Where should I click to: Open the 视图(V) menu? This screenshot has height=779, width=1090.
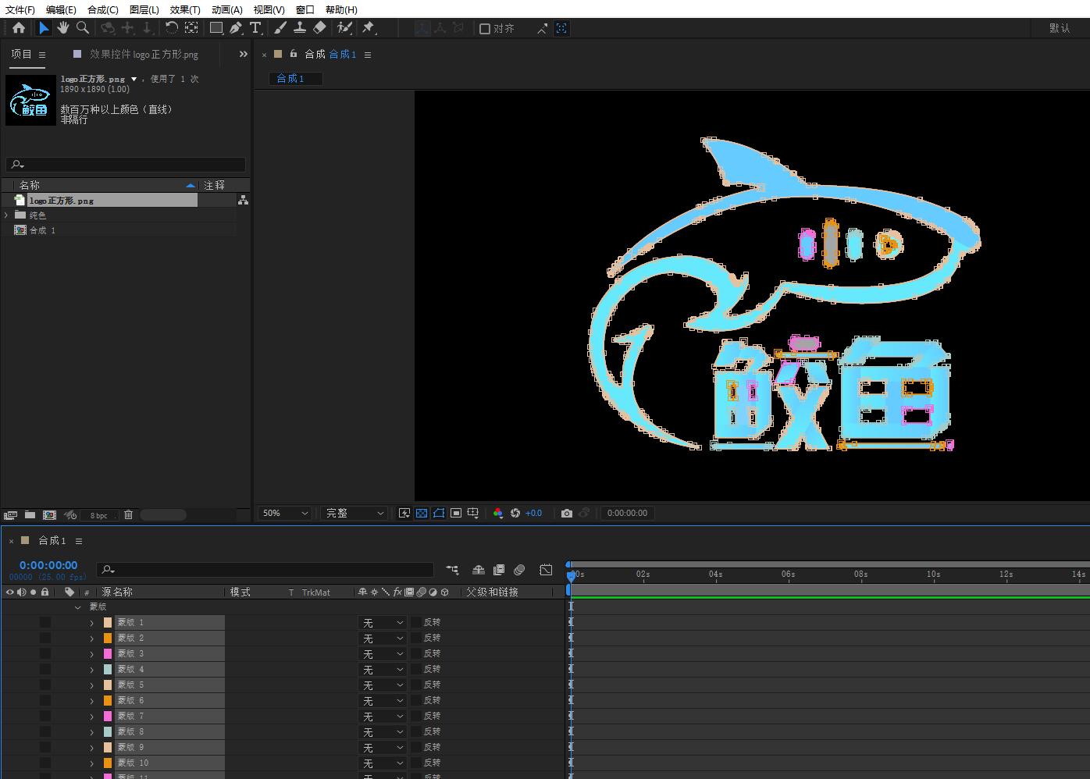tap(269, 9)
